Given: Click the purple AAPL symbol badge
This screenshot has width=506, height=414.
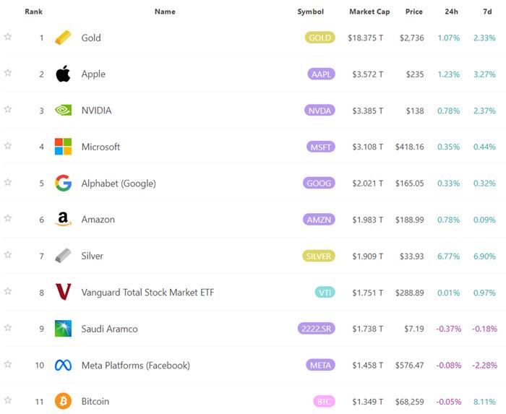Looking at the screenshot, I should point(321,74).
